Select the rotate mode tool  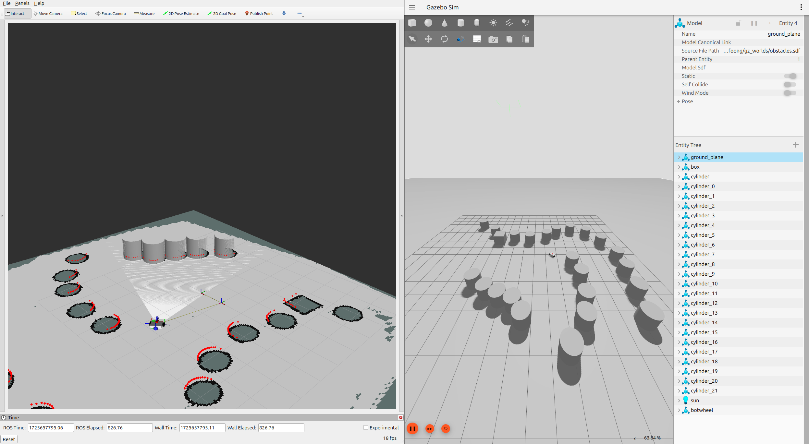coord(444,39)
